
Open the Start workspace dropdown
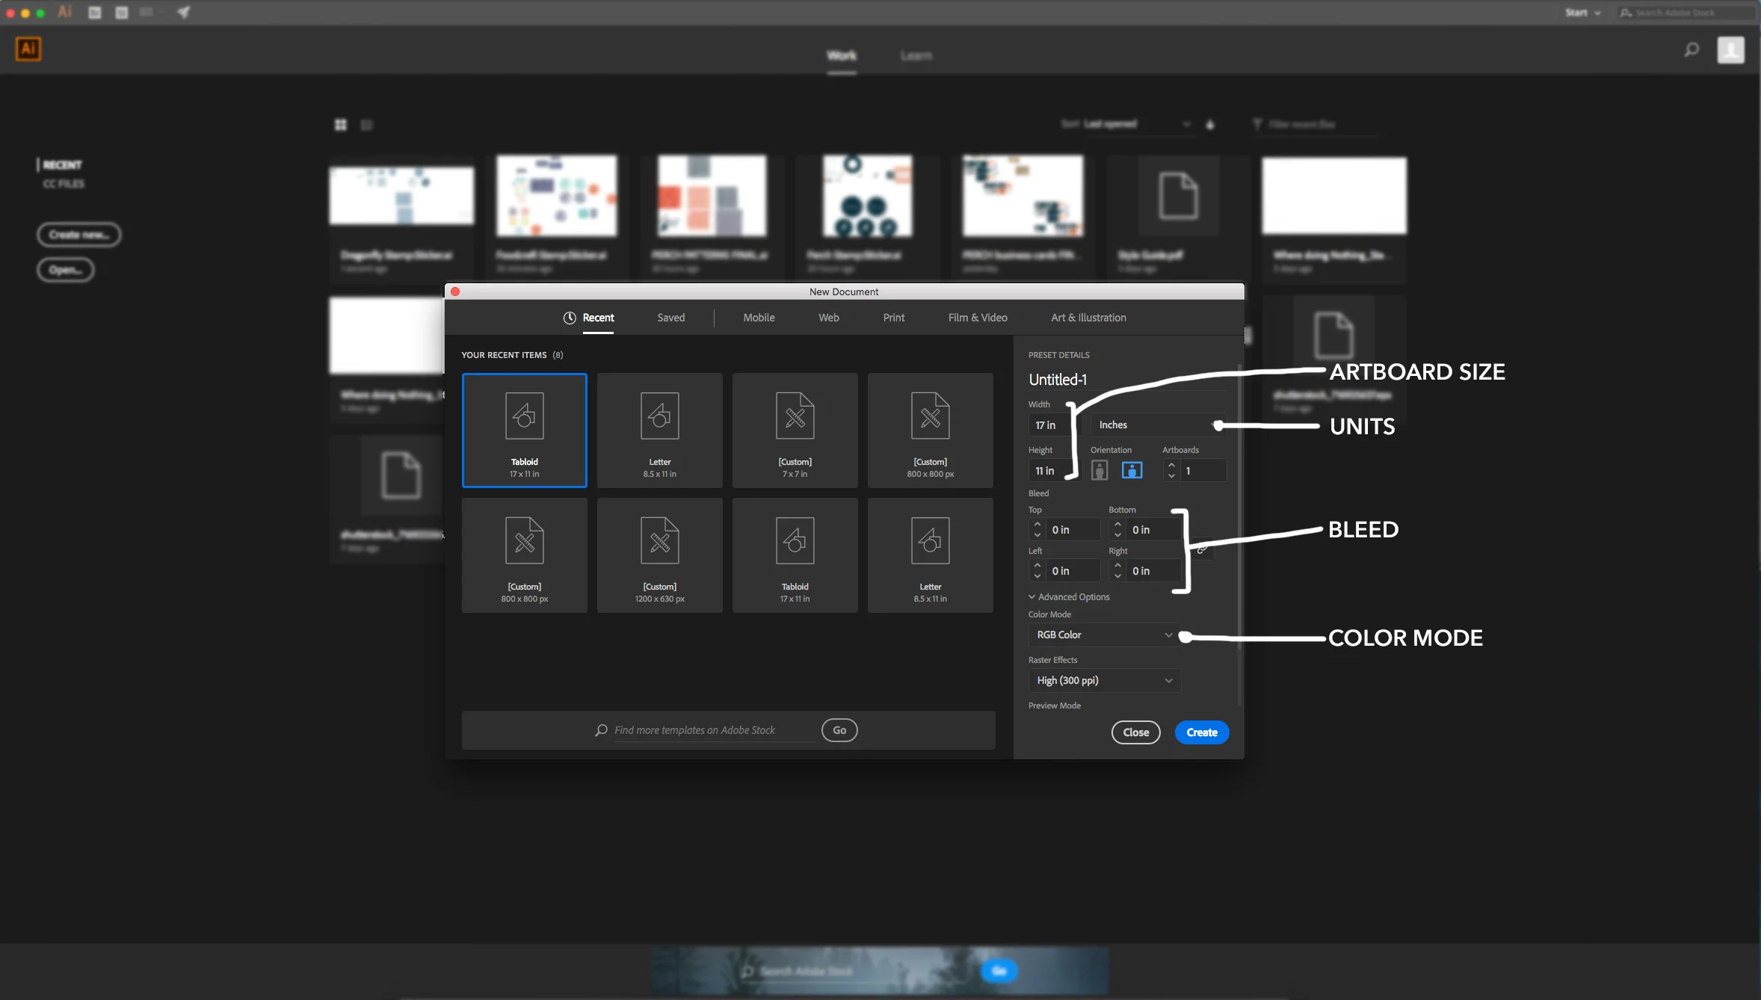click(x=1582, y=13)
